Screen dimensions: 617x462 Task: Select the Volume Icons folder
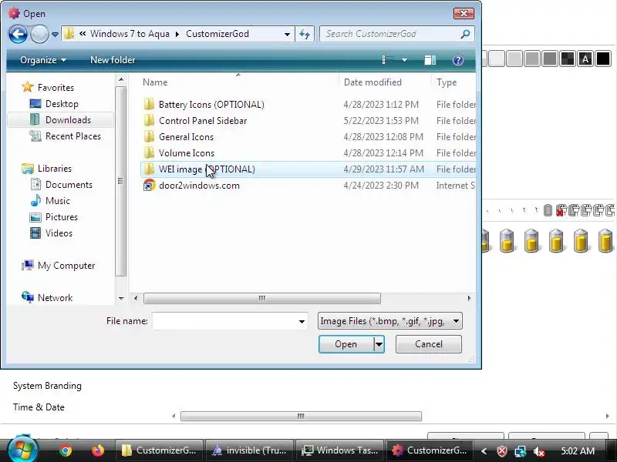[x=187, y=152]
